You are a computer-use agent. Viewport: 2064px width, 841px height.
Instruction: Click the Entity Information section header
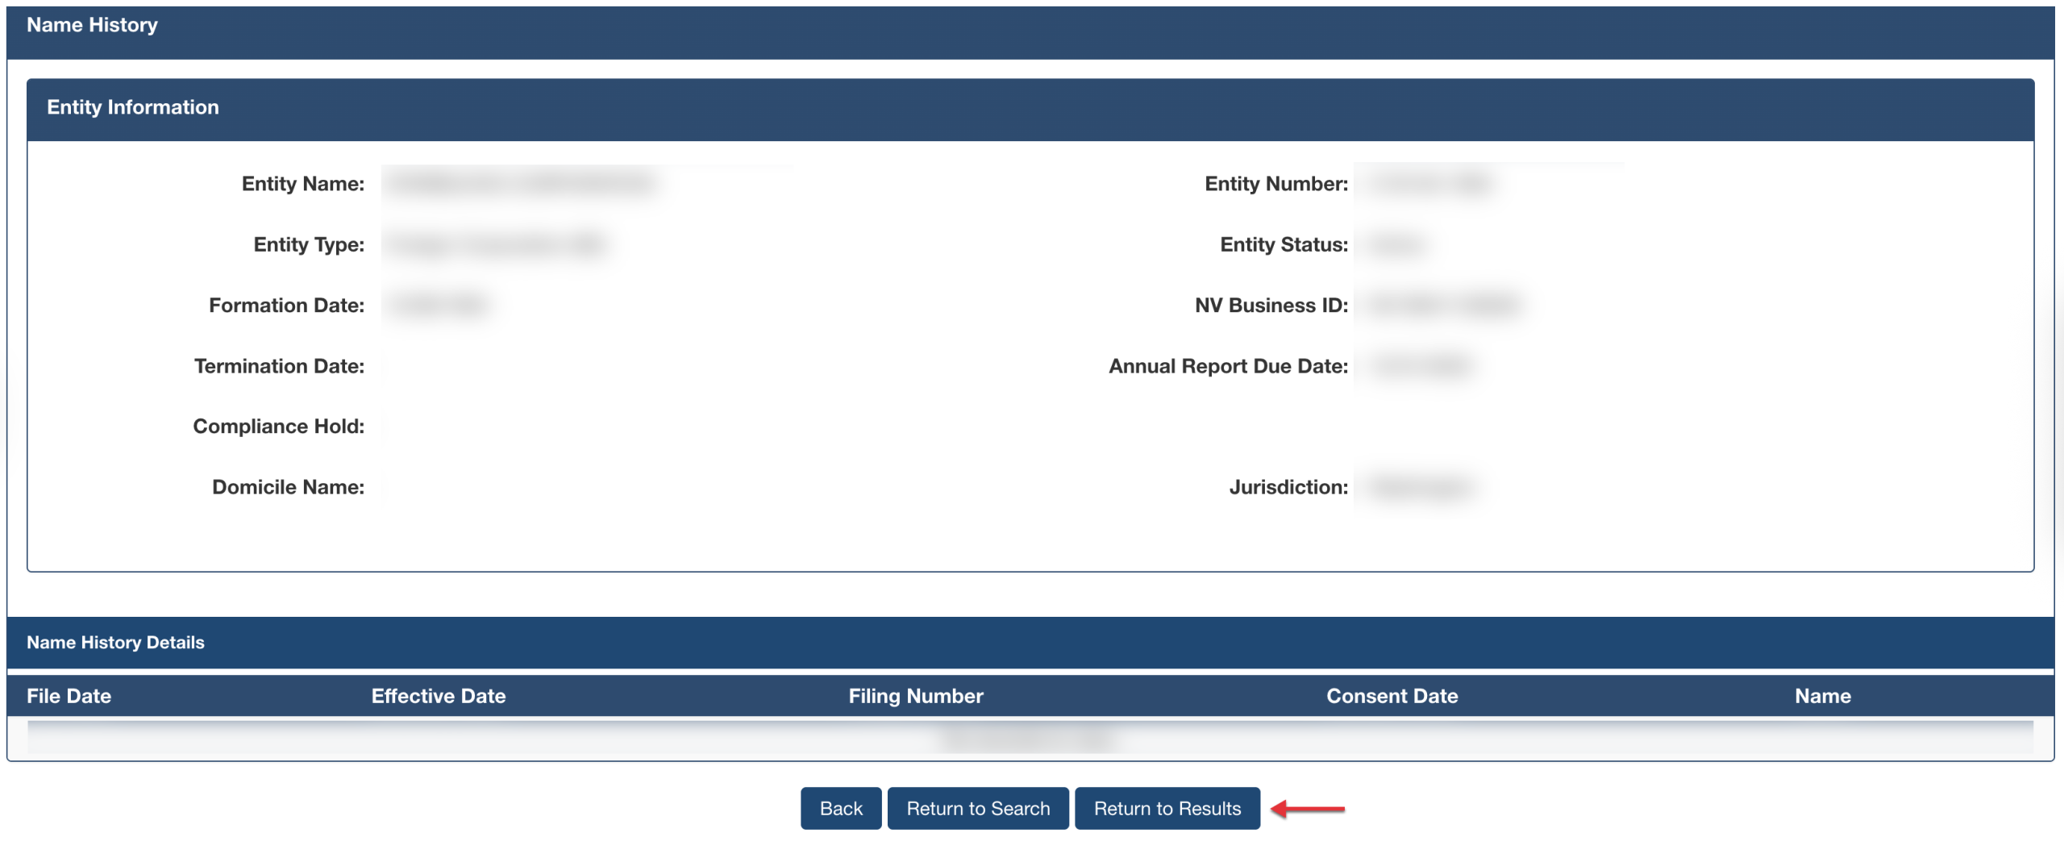click(x=133, y=107)
